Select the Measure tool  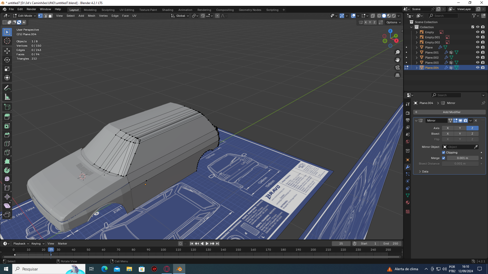coord(7,97)
